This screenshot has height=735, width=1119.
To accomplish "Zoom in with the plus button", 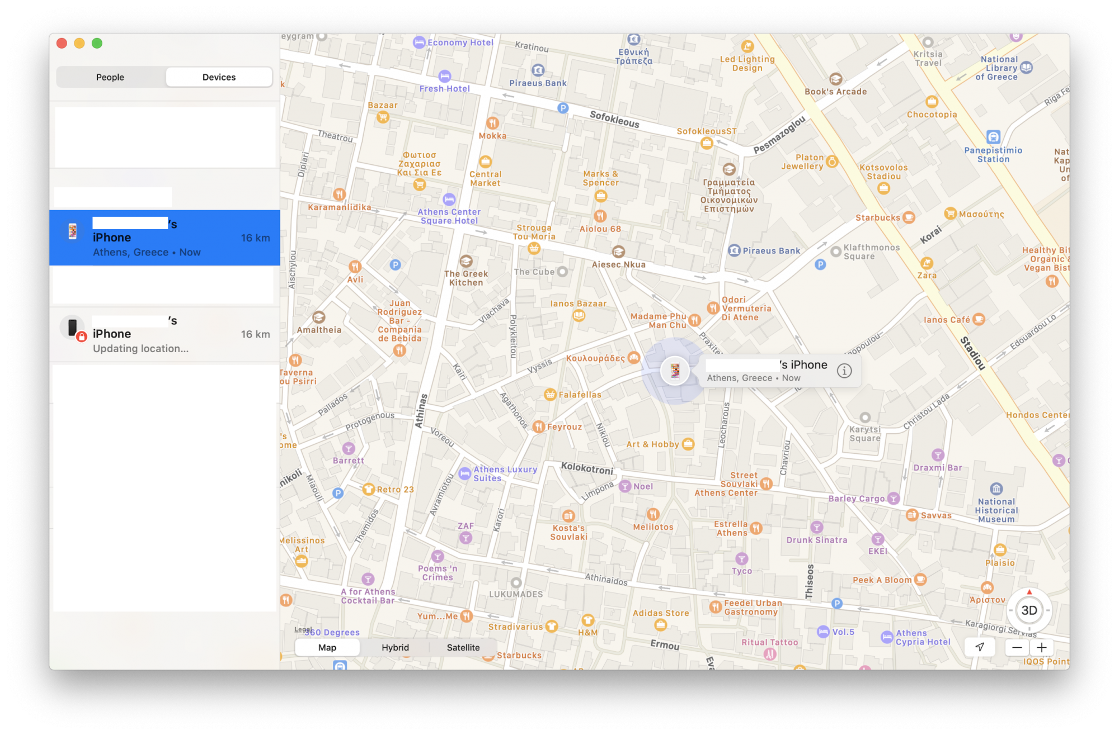I will [1041, 647].
